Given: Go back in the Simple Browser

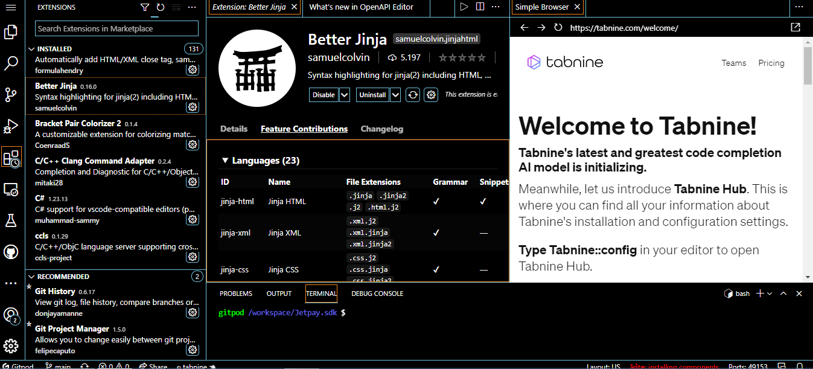Looking at the screenshot, I should click(524, 28).
